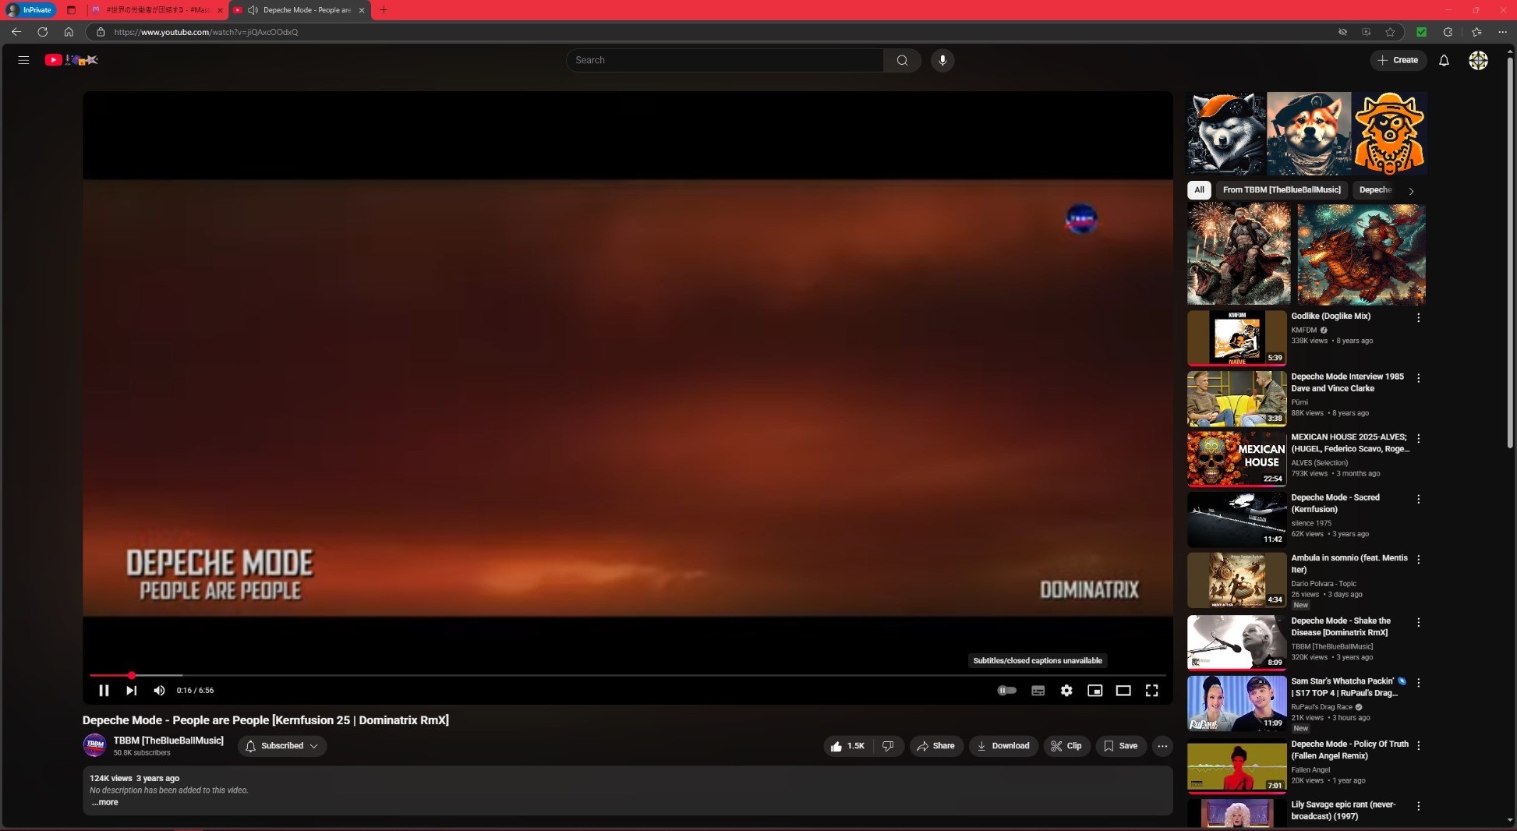Open a new browser tab
Viewport: 1517px width, 831px height.
pos(384,10)
